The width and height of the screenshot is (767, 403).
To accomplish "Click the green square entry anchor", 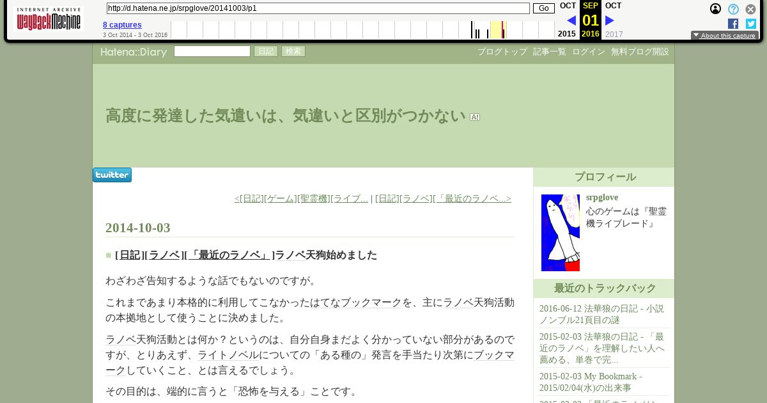I will [109, 255].
